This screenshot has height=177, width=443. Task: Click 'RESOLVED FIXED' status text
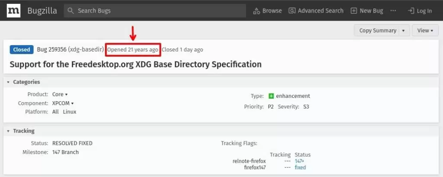click(x=72, y=143)
